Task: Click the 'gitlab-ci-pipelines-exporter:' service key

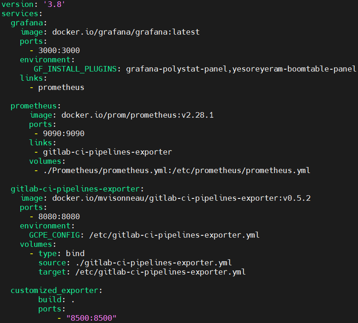Action: click(77, 189)
